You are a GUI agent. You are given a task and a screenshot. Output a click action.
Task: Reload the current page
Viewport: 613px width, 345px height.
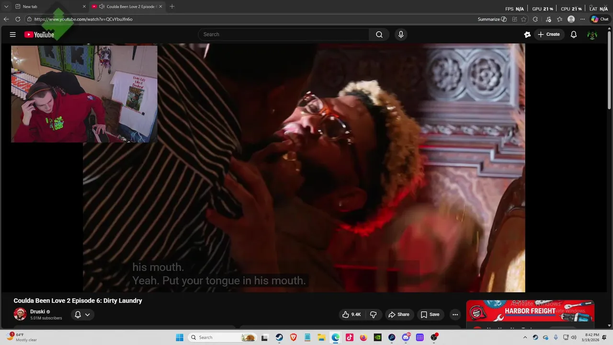(18, 19)
